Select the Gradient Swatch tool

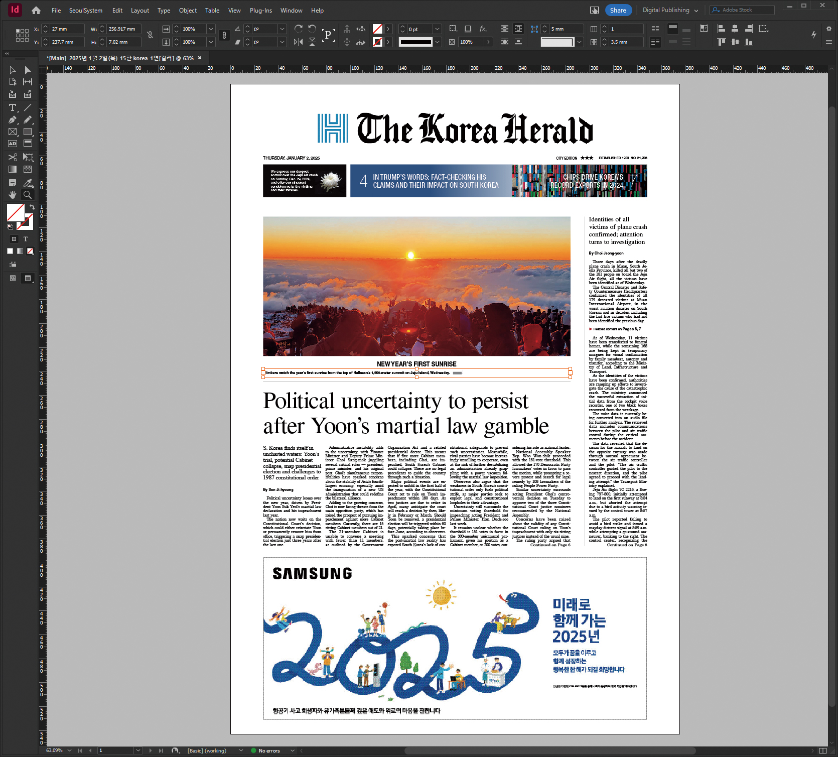[x=13, y=169]
